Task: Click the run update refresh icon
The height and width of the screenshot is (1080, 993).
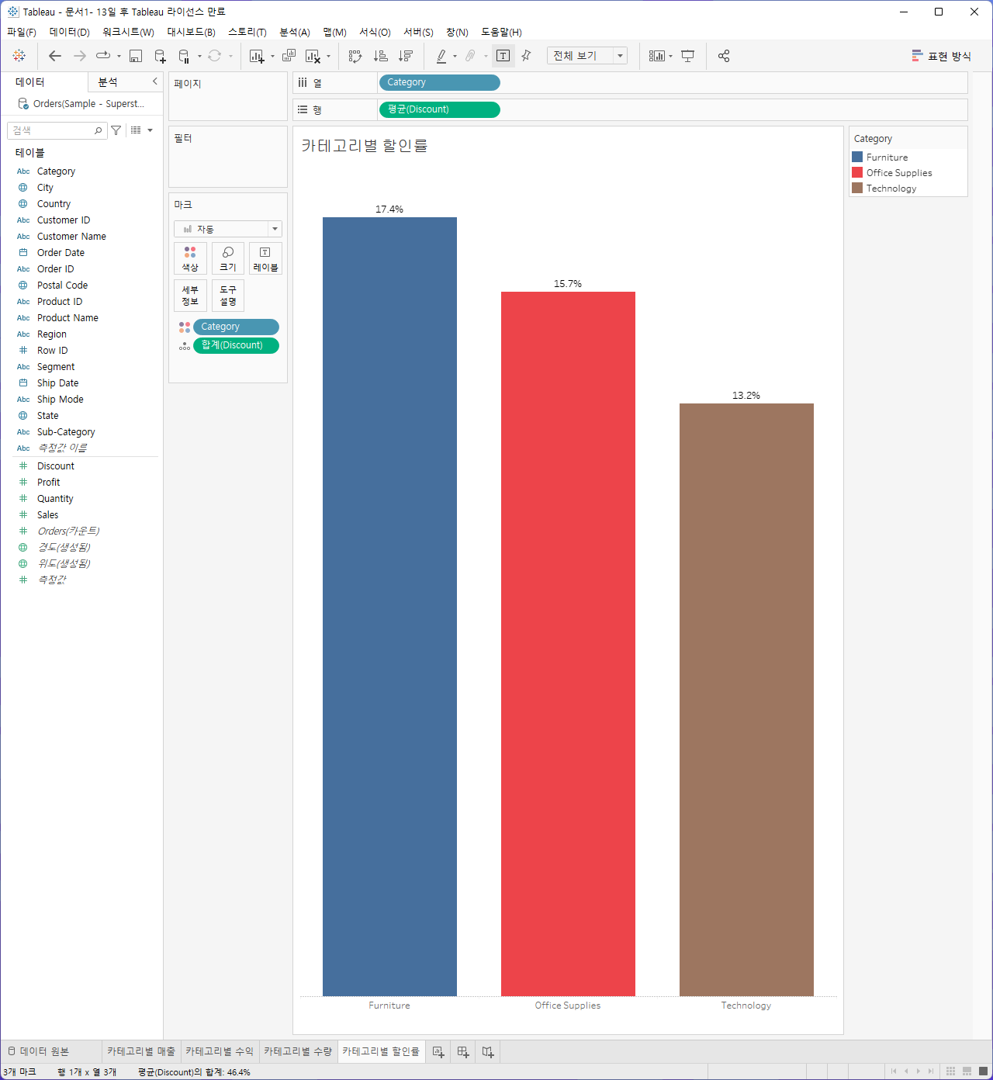Action: (x=215, y=56)
